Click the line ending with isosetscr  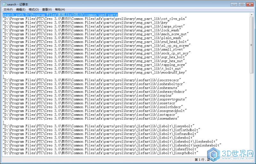[90, 103]
